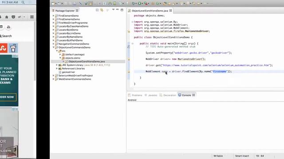Screen dimensions: 284x159
Task: Open the dropdown arrow beside the New icon
Action: point(56,4)
